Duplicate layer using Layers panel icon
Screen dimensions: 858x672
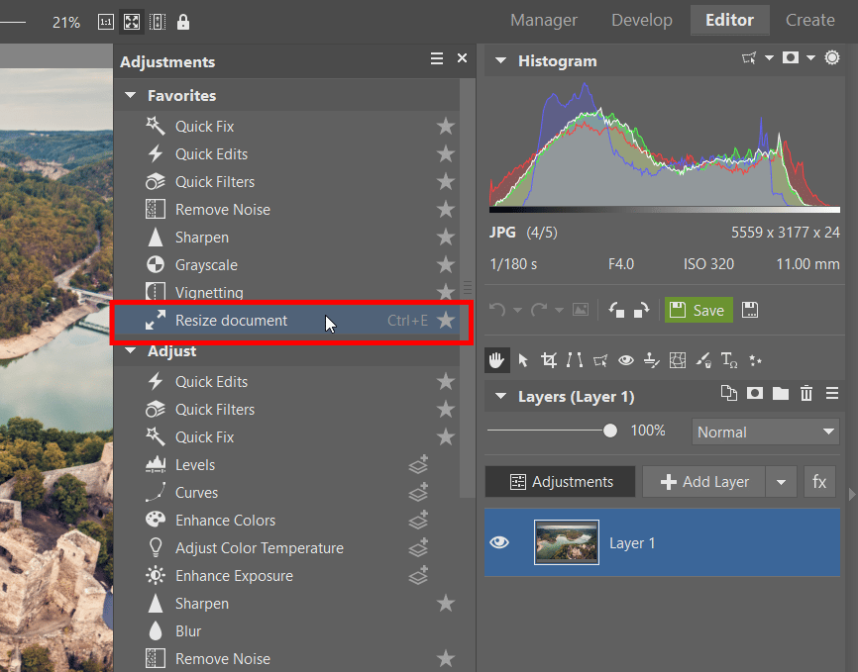[729, 393]
